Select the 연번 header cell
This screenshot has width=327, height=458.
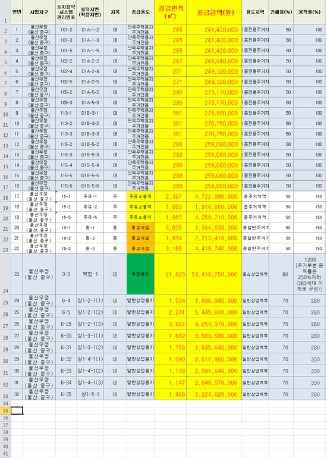(x=17, y=12)
